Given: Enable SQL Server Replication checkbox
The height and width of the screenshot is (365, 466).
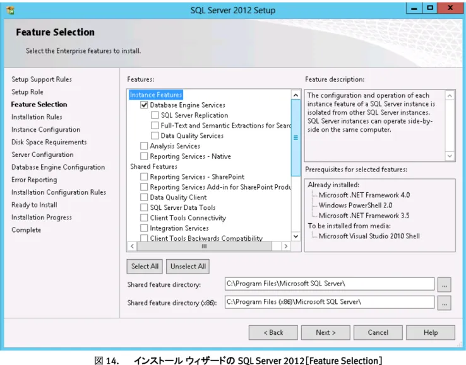Looking at the screenshot, I should tap(155, 115).
